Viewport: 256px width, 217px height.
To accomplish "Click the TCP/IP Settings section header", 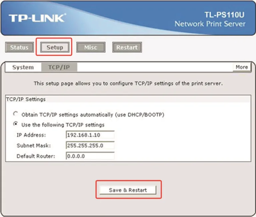I will (26, 99).
